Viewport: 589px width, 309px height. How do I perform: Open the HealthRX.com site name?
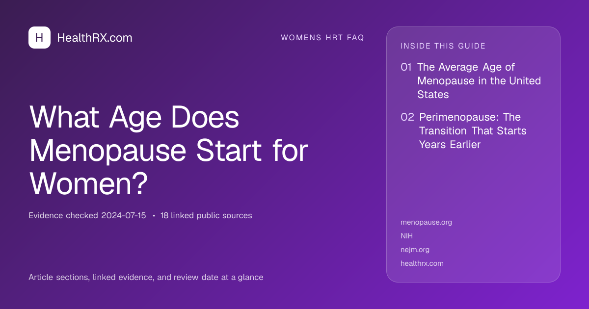tap(95, 38)
